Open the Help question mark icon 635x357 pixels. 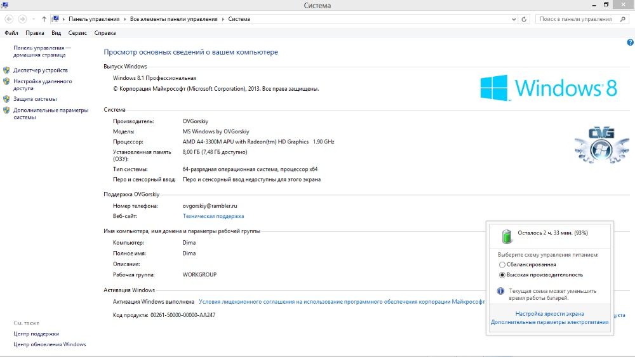[x=630, y=42]
